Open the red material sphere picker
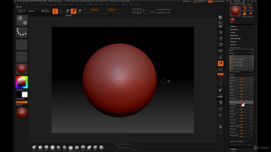 pos(22,69)
